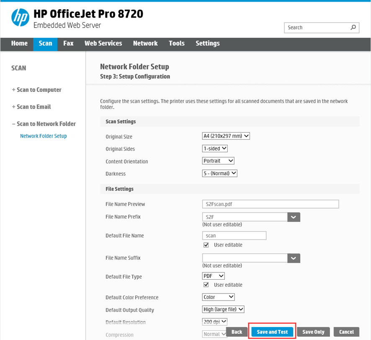
Task: Click the HP logo icon
Action: click(21, 17)
